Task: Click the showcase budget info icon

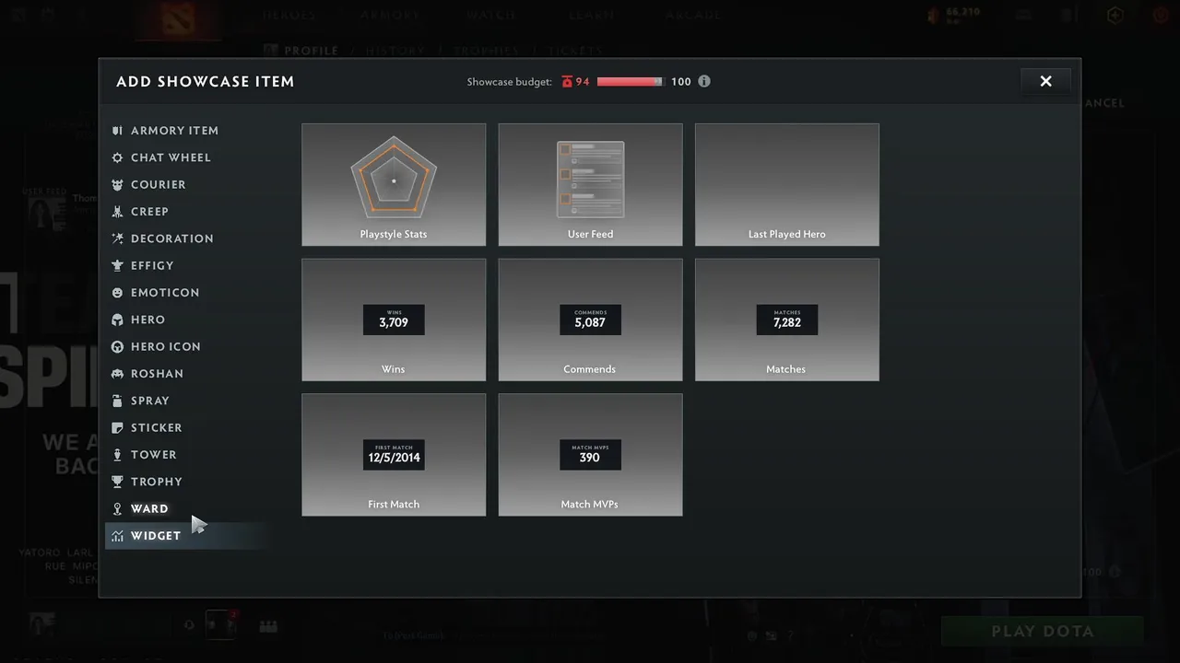Action: click(704, 81)
